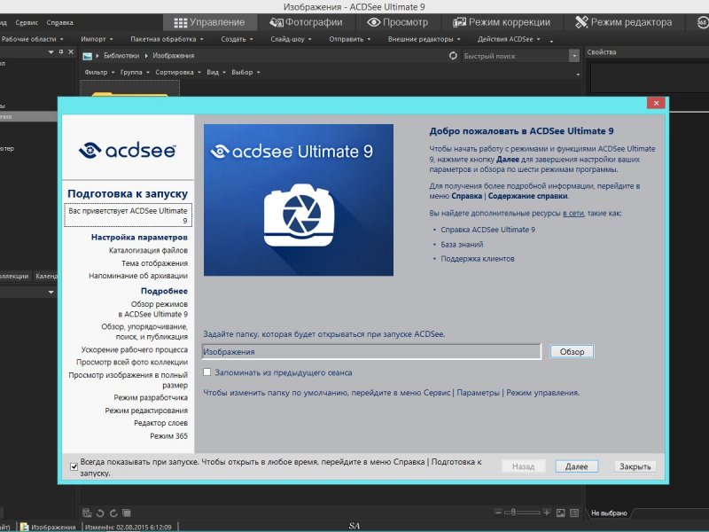Screen dimensions: 709x532
Task: Uncheck 'Всегда показывать при запуске'
Action: coord(74,466)
